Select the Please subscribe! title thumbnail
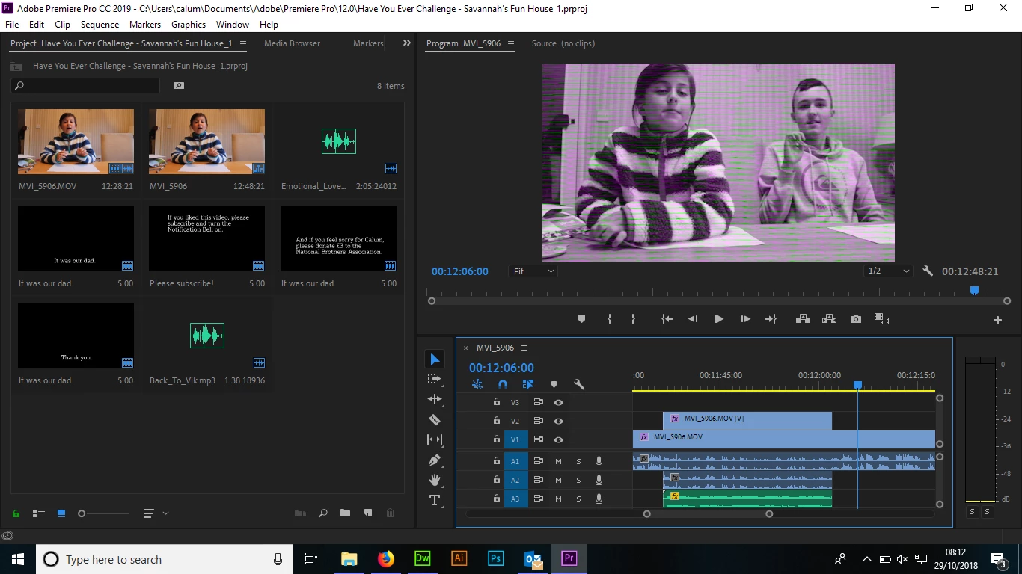The image size is (1022, 574). (x=206, y=238)
